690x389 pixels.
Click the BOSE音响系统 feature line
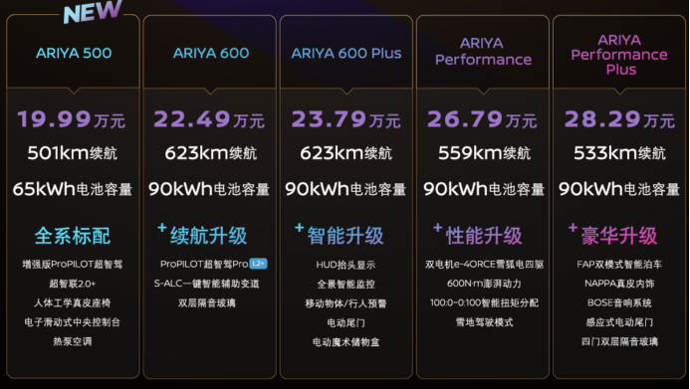click(x=619, y=302)
